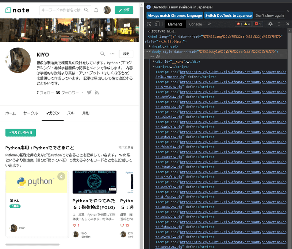Open the Console panel tab

(x=195, y=24)
